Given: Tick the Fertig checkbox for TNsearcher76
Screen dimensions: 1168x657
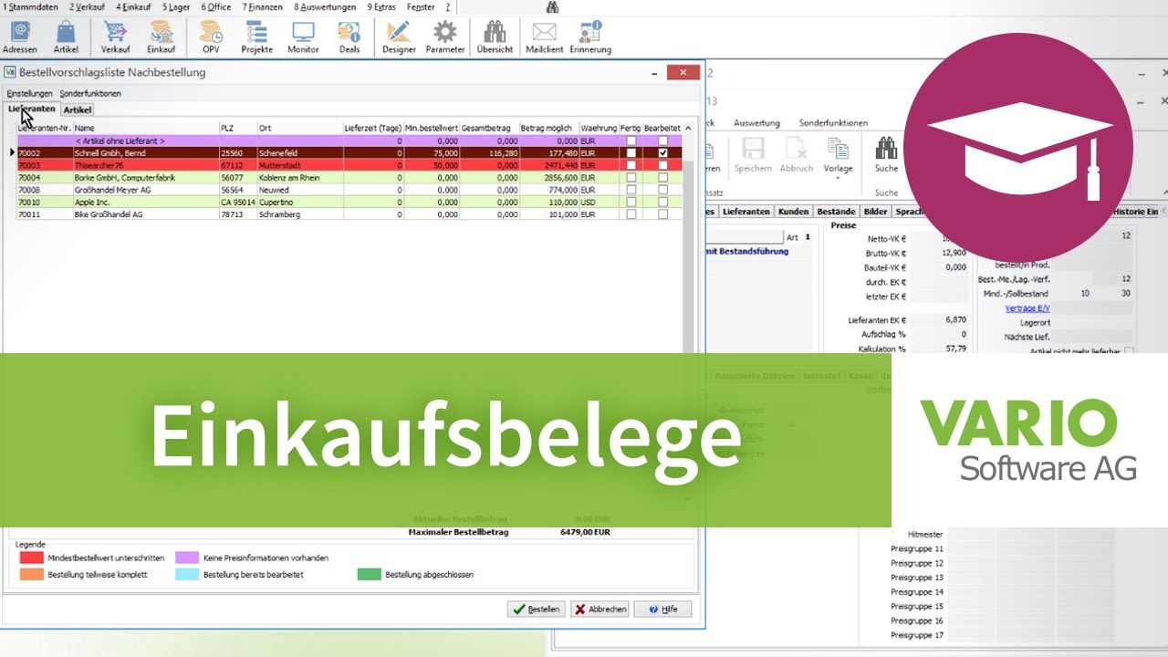Looking at the screenshot, I should point(631,165).
